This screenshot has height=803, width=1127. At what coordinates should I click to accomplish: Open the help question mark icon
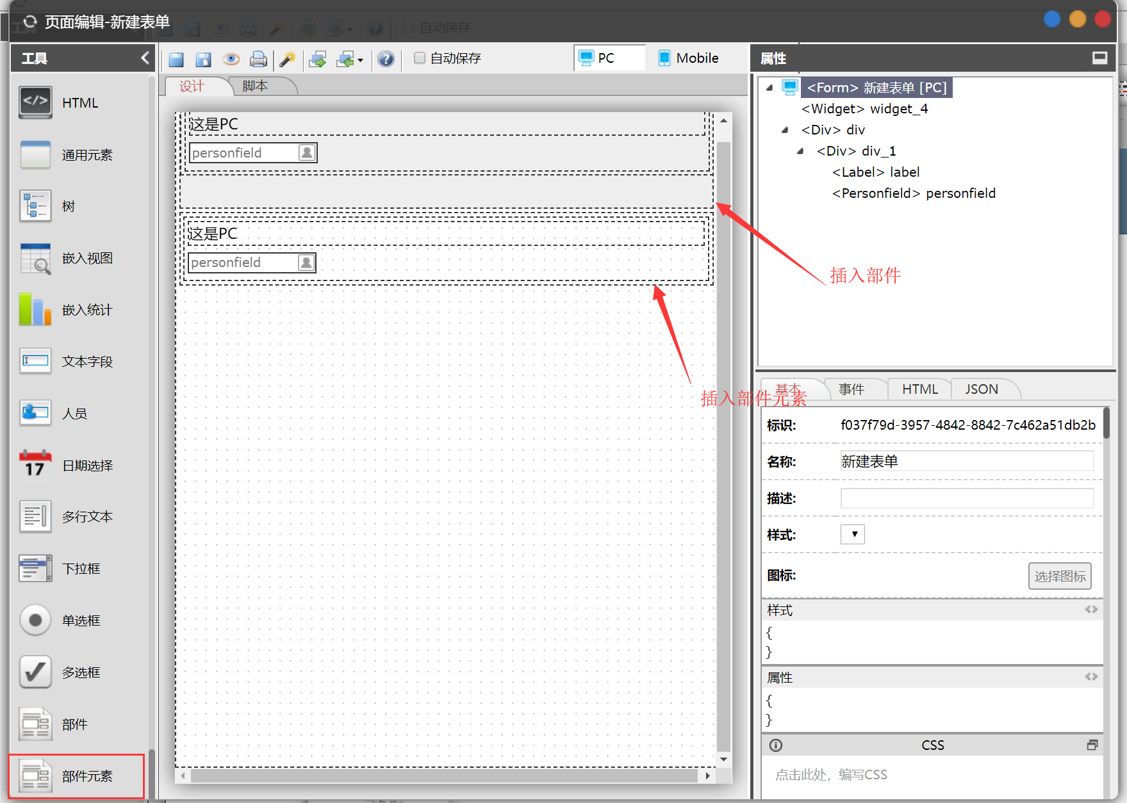point(386,60)
